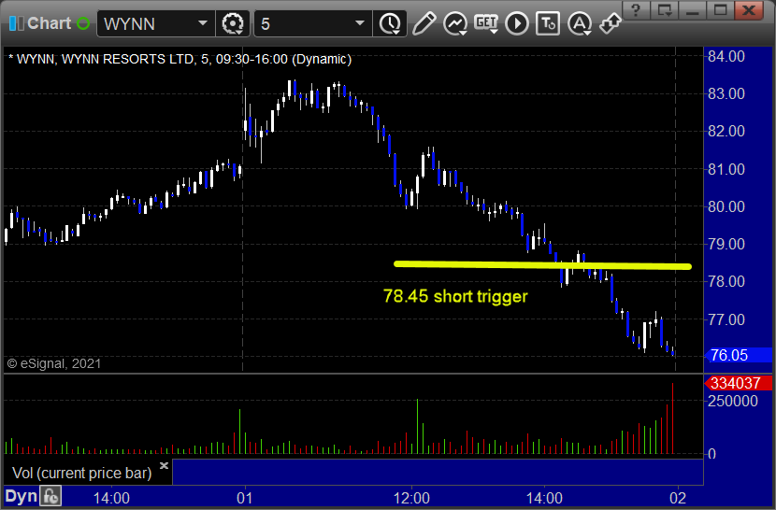Expand the 5 interval dropdown
The image size is (776, 510).
coord(360,23)
